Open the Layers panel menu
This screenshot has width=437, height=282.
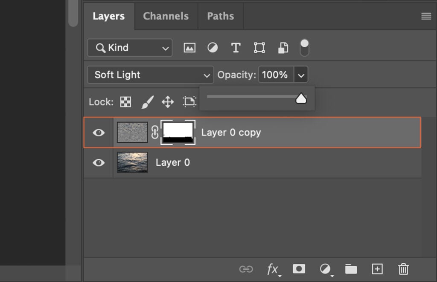(x=426, y=16)
